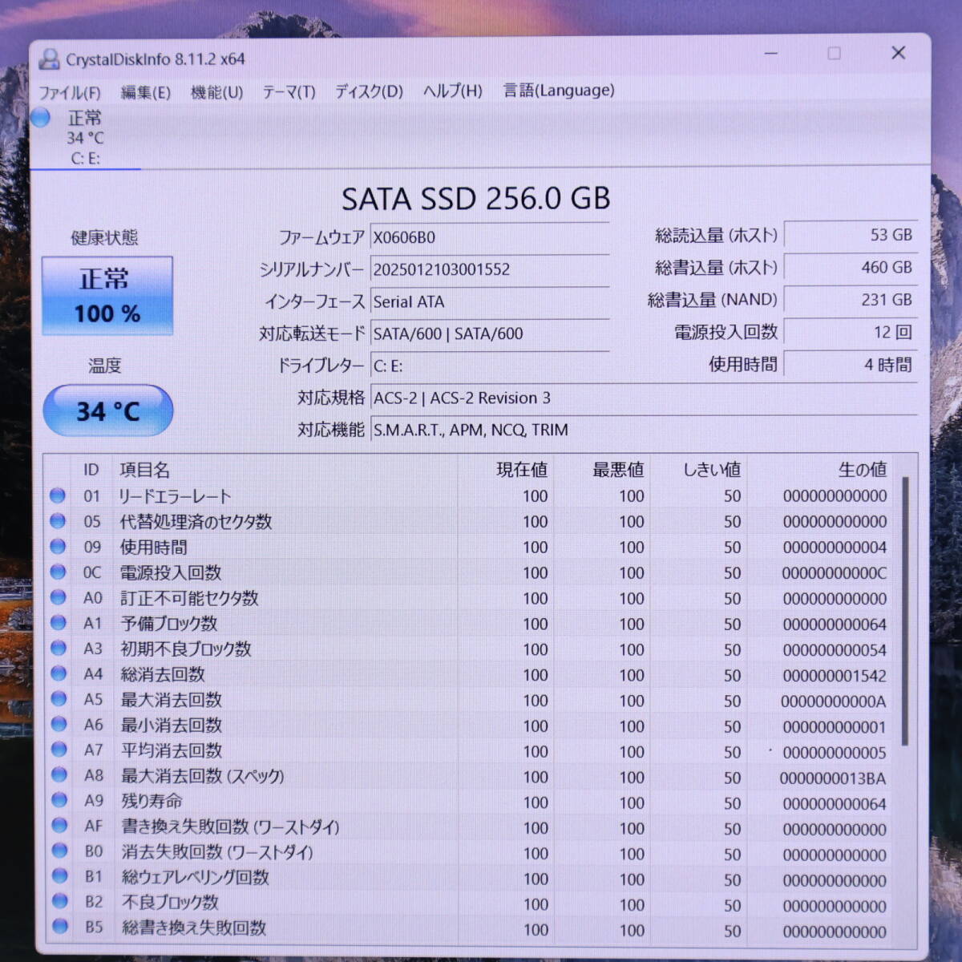Click the blue status orb beside 正常 drive tab
The width and height of the screenshot is (962, 962).
point(41,118)
